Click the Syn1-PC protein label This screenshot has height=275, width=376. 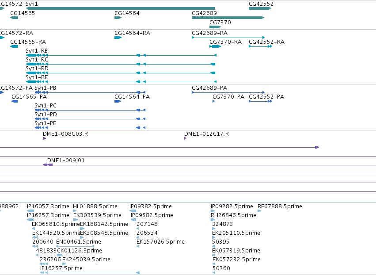pos(46,106)
